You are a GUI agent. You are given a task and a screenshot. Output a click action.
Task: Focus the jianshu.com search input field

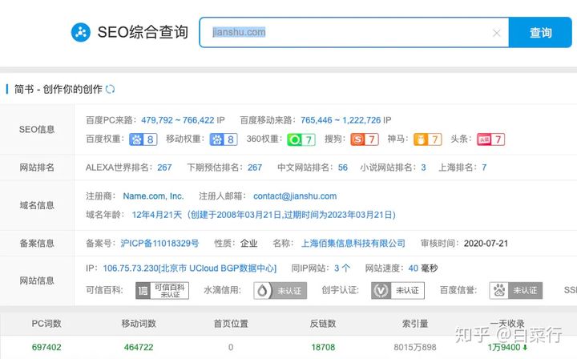(x=354, y=32)
